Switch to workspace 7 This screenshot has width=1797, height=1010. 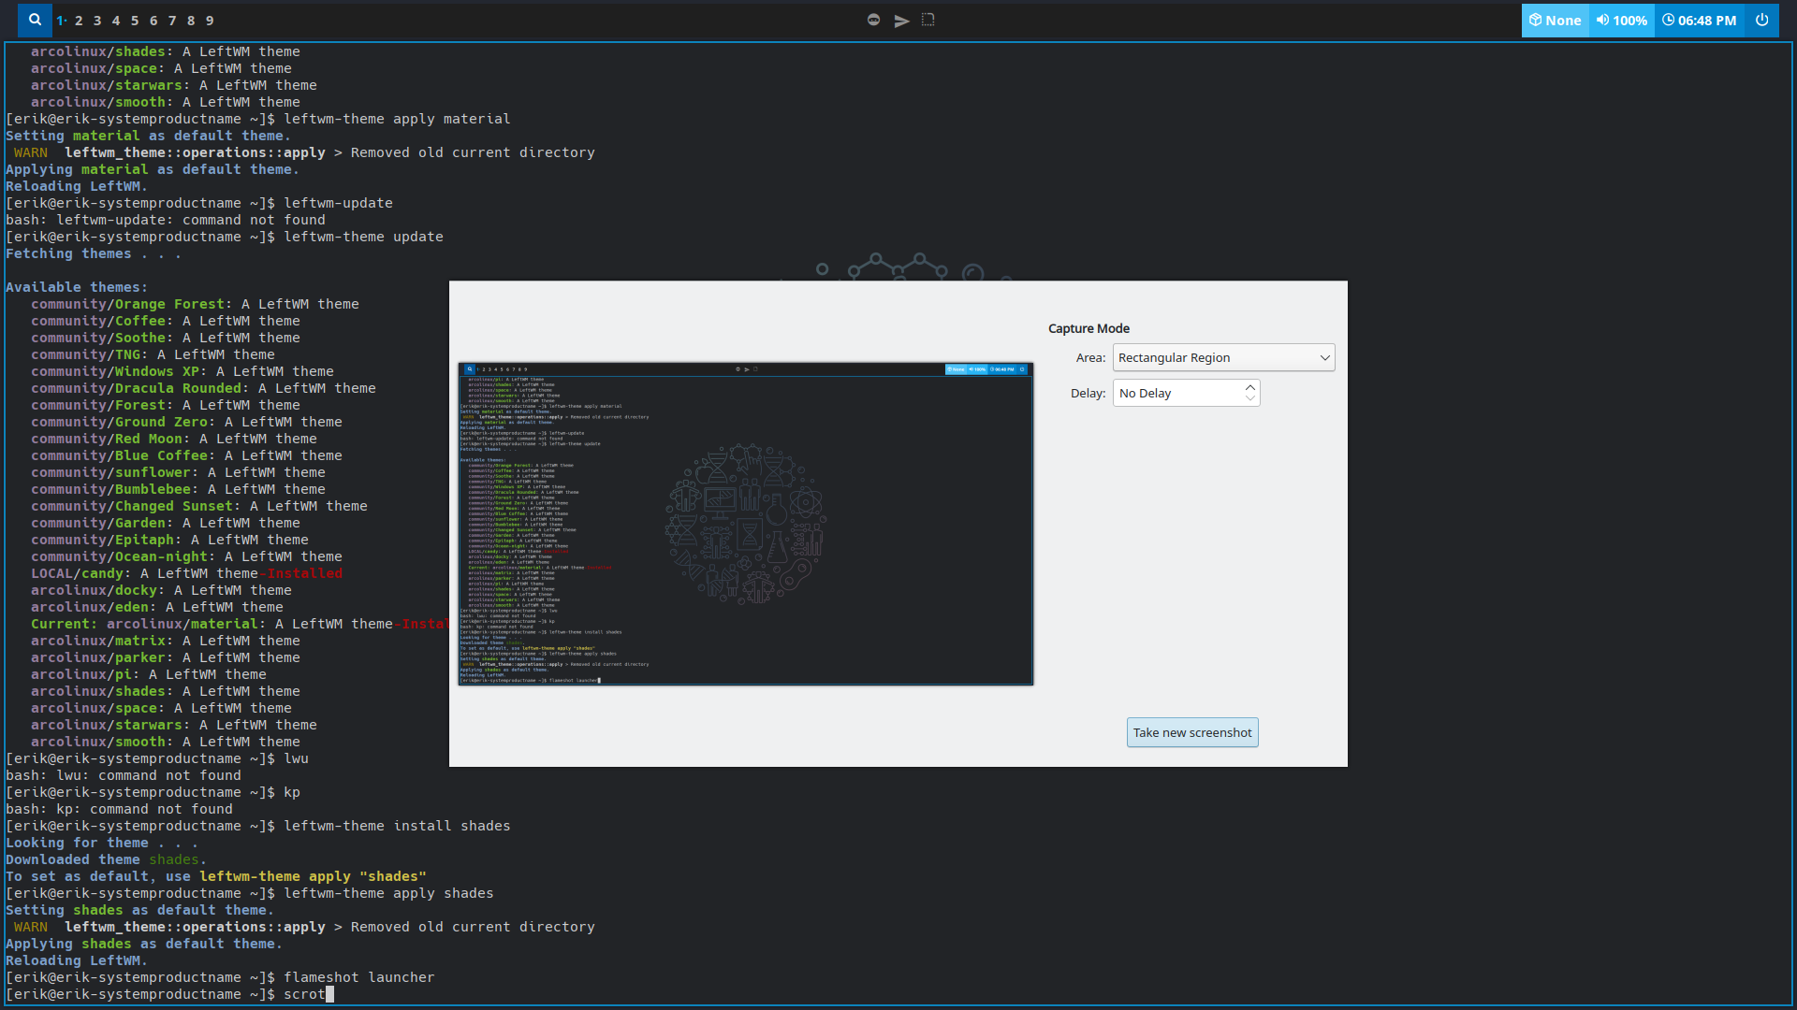pyautogui.click(x=172, y=21)
